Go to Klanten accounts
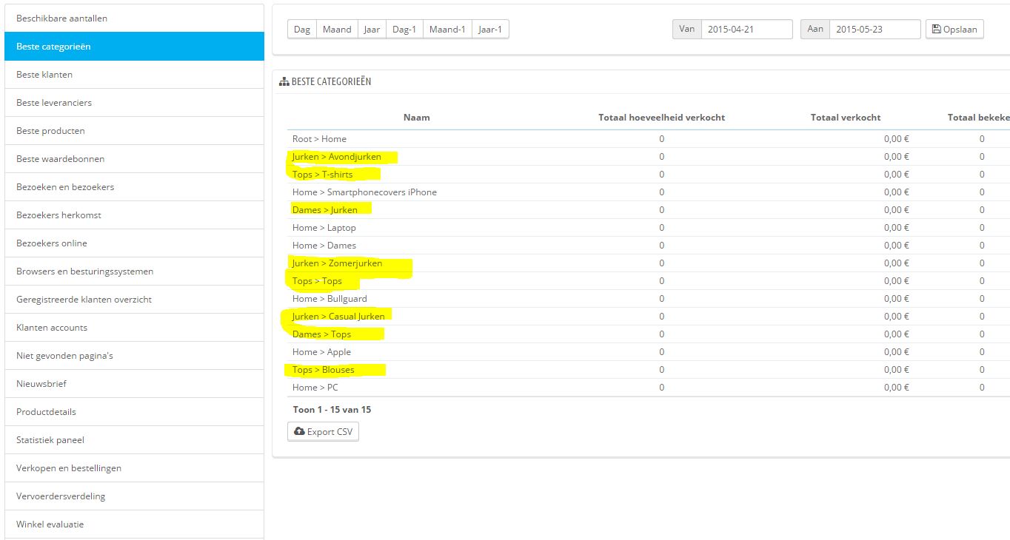This screenshot has width=1010, height=540. coord(134,327)
